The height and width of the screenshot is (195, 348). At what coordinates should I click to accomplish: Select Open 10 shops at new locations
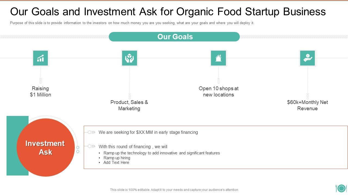point(218,92)
